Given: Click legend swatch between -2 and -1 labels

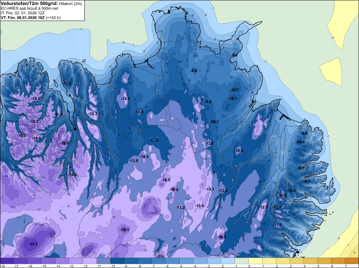Looking at the screenshot, I should pyautogui.click(x=228, y=261).
